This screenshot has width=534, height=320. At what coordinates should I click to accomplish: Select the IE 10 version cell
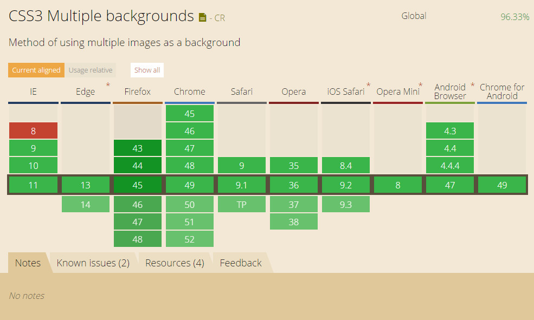(33, 165)
